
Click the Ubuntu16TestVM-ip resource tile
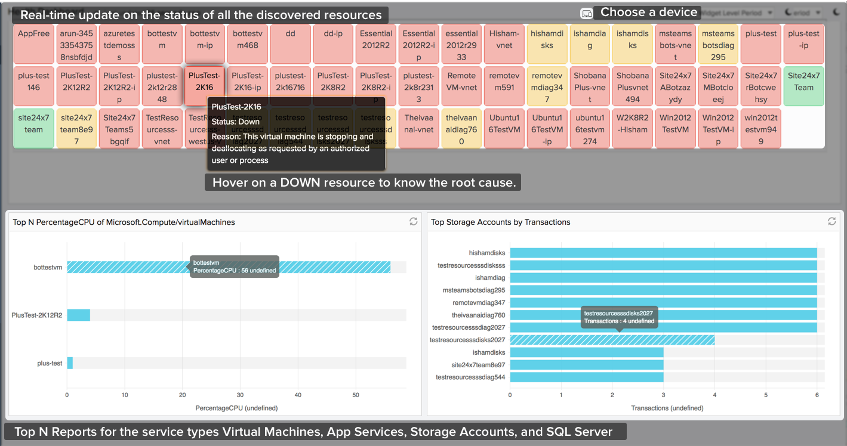(x=547, y=129)
